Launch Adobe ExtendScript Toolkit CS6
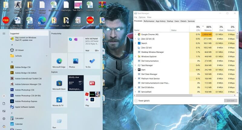This screenshot has width=242, height=130. pos(29,78)
